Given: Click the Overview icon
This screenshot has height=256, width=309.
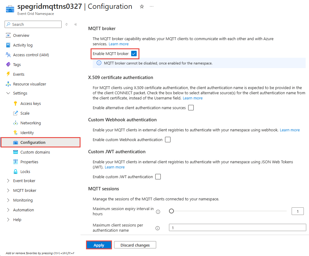Looking at the screenshot, I should pyautogui.click(x=8, y=35).
